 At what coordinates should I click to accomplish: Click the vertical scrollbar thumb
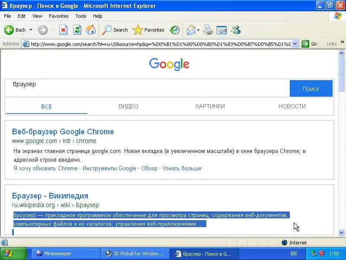pos(341,74)
